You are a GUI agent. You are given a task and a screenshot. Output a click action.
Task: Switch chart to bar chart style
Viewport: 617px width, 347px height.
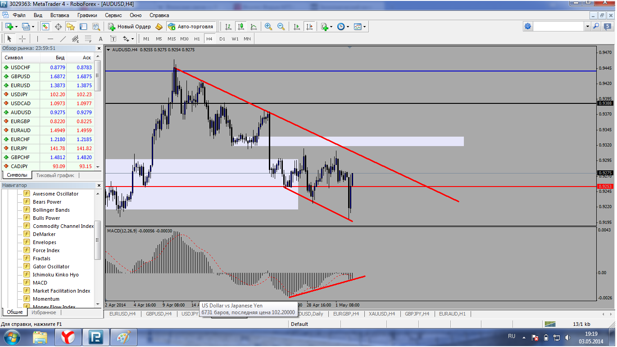point(229,27)
